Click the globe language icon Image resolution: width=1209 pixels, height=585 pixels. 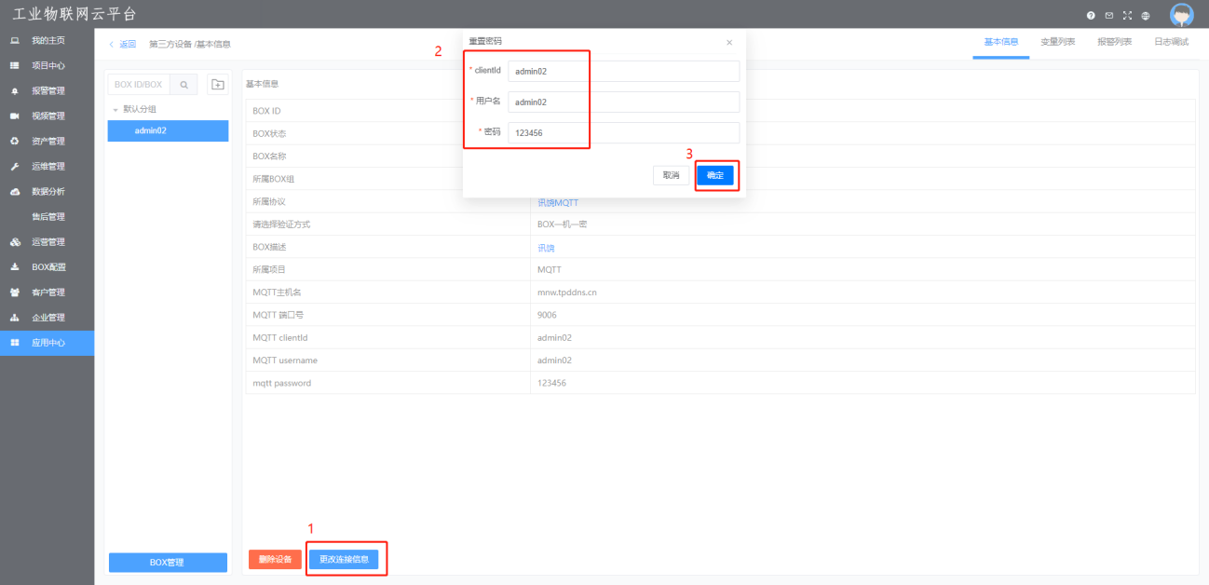(x=1145, y=16)
